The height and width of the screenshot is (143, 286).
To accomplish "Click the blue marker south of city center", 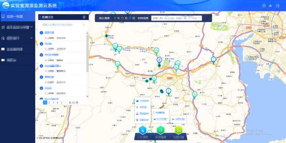I will click(x=169, y=91).
